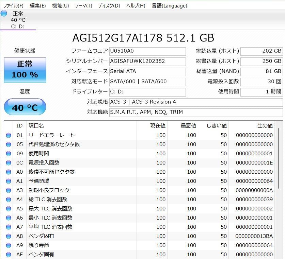285x259 pixels.
Task: Select the 修復不可能セクタ数 attribute name
Action: click(52, 172)
